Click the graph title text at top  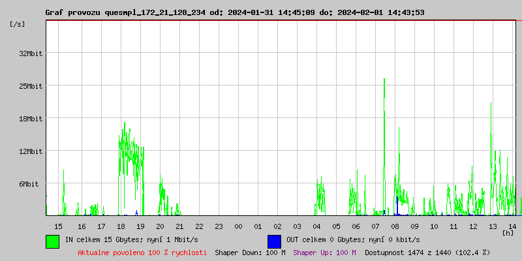pyautogui.click(x=234, y=12)
